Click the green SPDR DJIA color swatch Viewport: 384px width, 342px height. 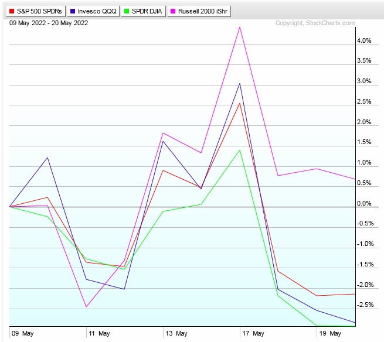coord(127,11)
